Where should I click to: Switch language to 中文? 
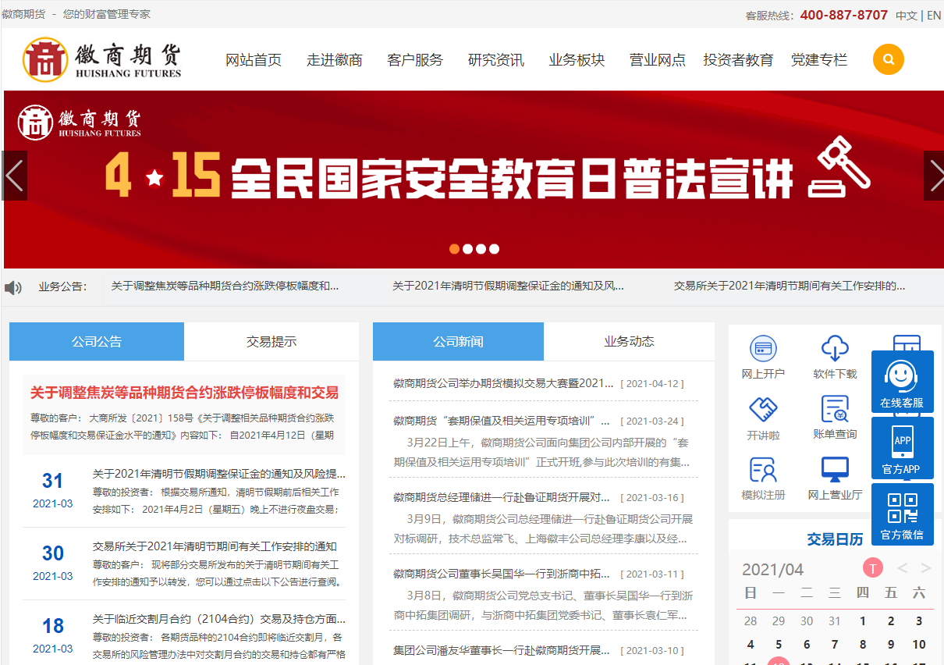click(907, 16)
